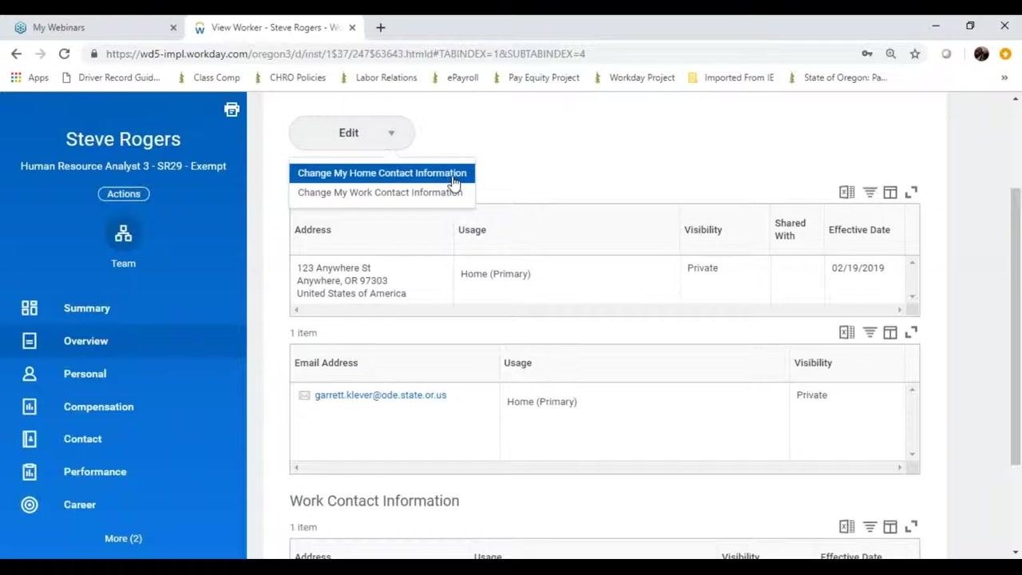Click the address table horizontal scrollbar

pos(597,310)
